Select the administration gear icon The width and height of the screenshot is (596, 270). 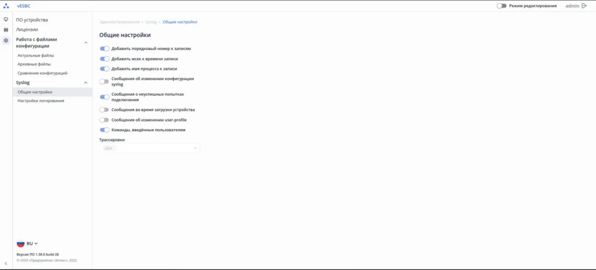click(6, 40)
